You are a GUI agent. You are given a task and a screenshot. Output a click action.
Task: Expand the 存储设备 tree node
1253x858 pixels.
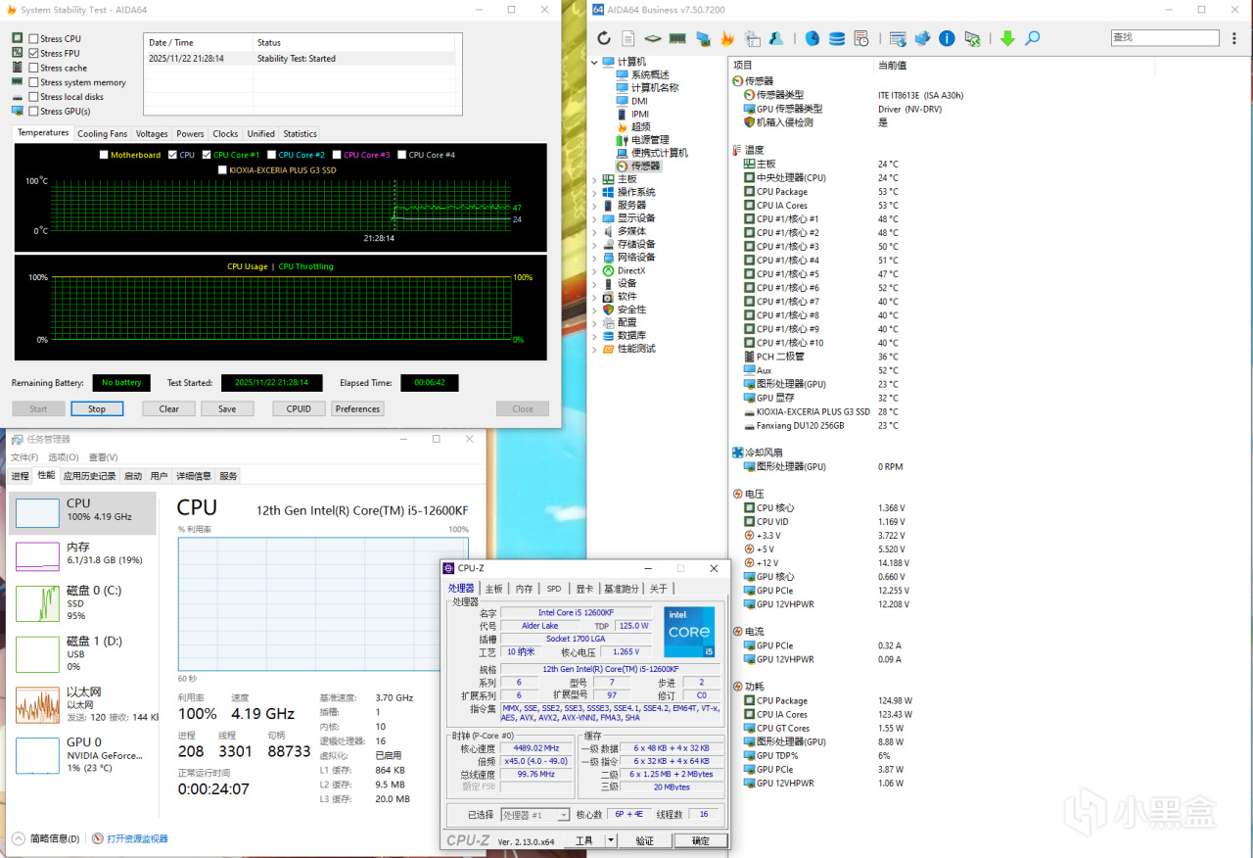[594, 245]
